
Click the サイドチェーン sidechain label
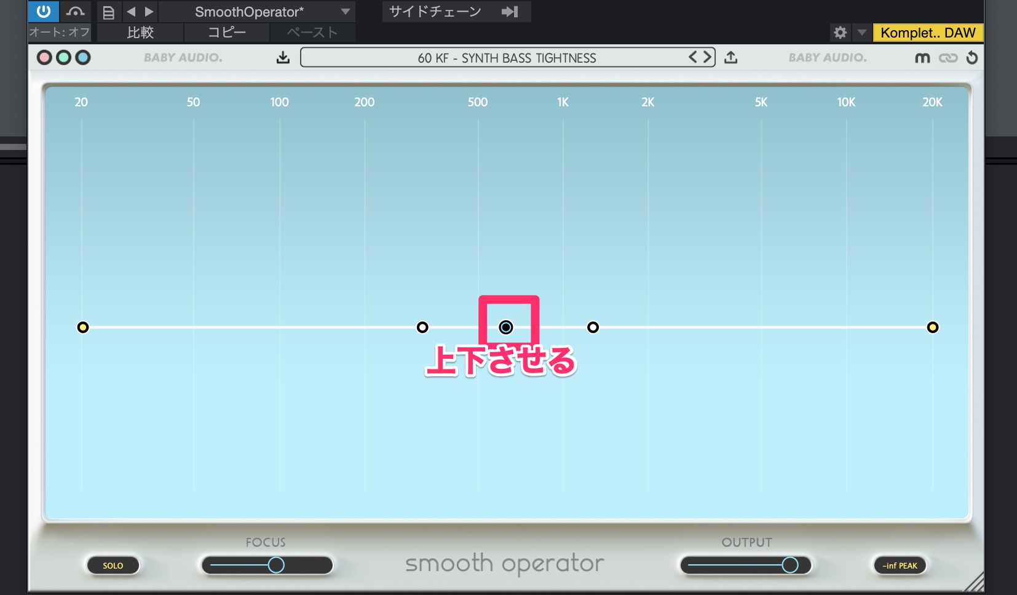click(x=435, y=12)
